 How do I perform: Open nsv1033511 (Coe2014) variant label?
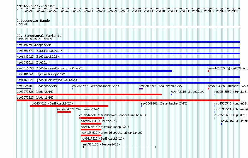pyautogui.click(x=33, y=62)
